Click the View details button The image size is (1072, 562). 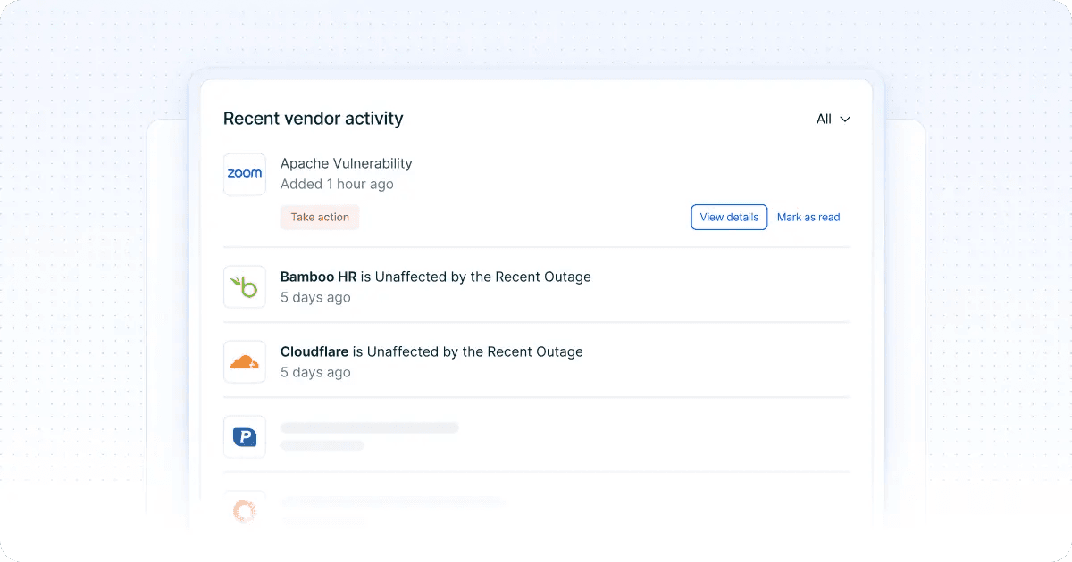coord(729,217)
